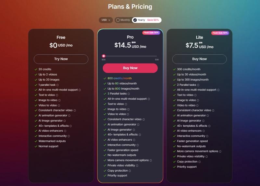The height and width of the screenshot is (186, 260).
Task: Show info for Lite plan's Copy protection
Action: (200, 162)
